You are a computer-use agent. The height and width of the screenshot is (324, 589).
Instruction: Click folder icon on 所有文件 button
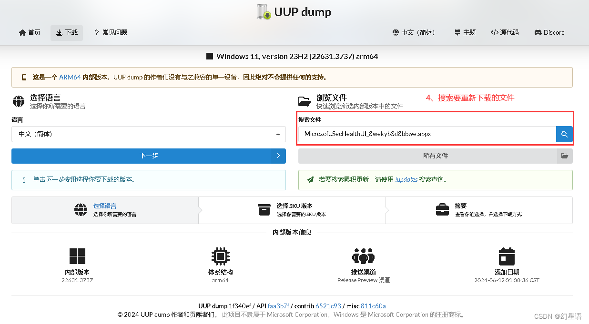pos(565,156)
